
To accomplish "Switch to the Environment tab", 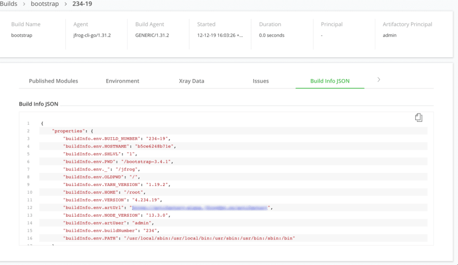I will (122, 81).
